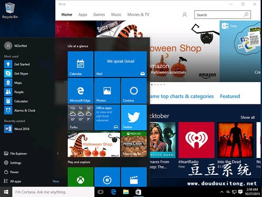262x197 pixels.
Task: Open the iHeartRadio app card
Action: pos(196,145)
